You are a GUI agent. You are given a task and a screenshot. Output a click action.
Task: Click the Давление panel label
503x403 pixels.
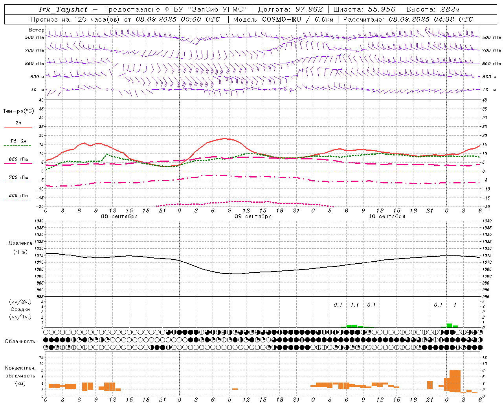point(20,243)
